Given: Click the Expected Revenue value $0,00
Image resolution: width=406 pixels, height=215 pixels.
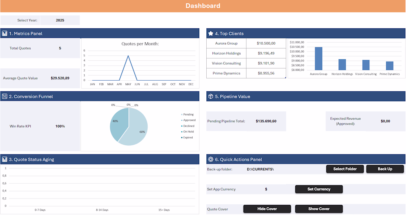Looking at the screenshot, I should (385, 121).
